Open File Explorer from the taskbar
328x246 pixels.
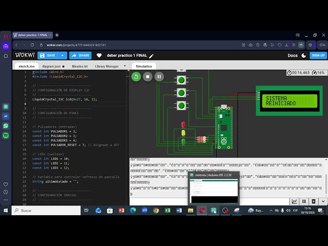coord(190,211)
